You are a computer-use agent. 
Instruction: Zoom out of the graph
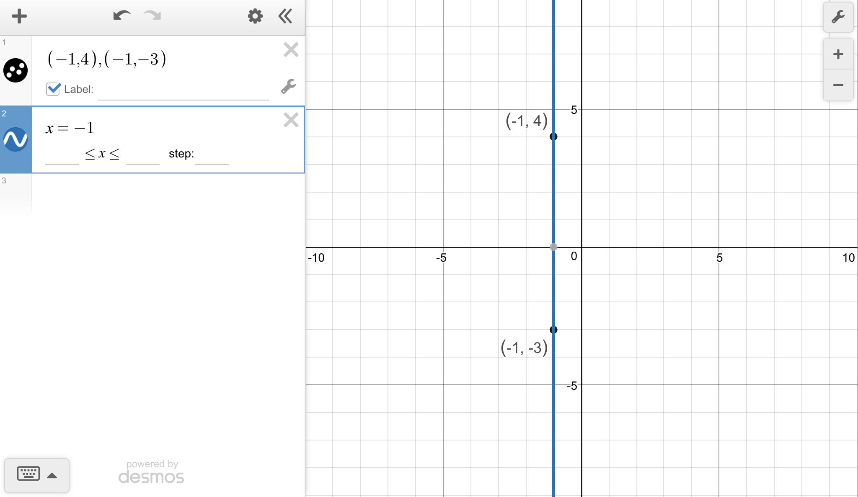tap(838, 85)
